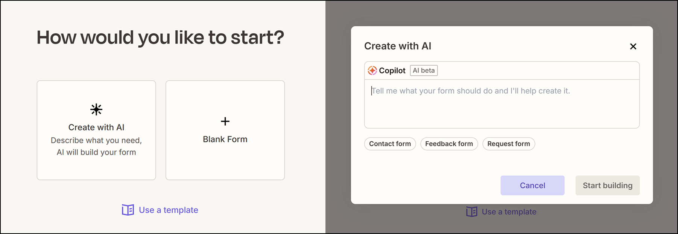678x234 pixels.
Task: Open Use a template on the left side
Action: pos(168,210)
